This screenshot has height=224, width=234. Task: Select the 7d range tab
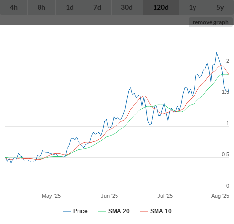click(x=97, y=7)
